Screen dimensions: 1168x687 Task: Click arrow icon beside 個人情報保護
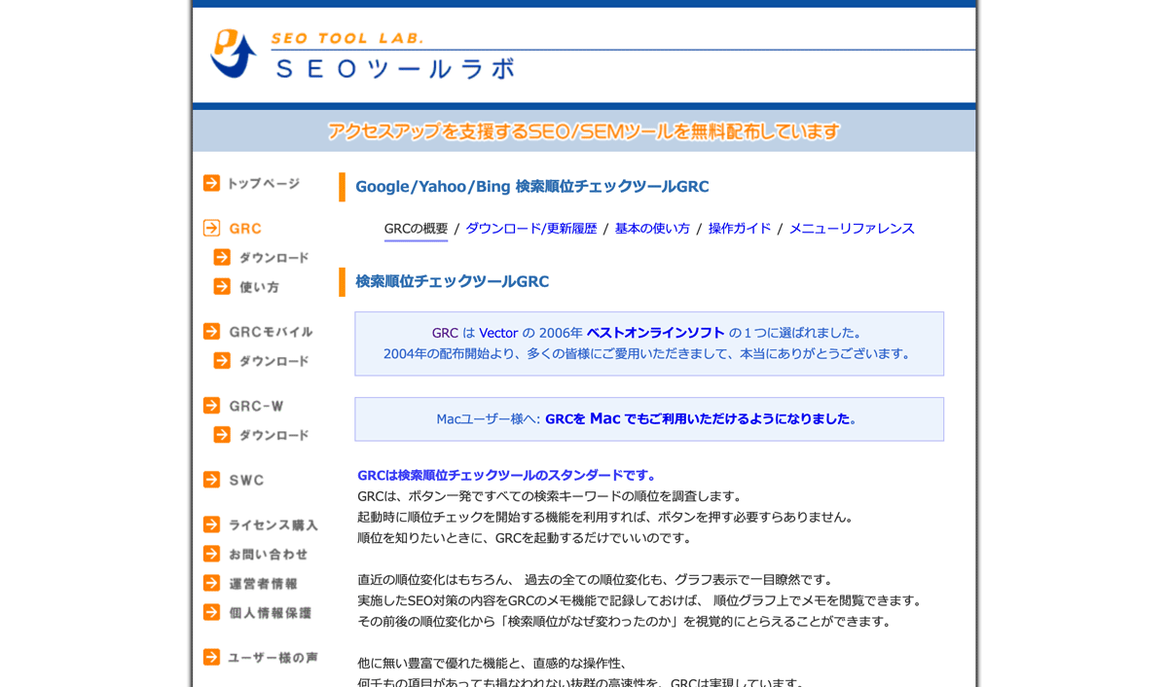click(211, 611)
